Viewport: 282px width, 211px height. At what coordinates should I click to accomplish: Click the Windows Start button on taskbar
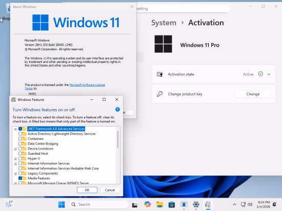point(62,204)
